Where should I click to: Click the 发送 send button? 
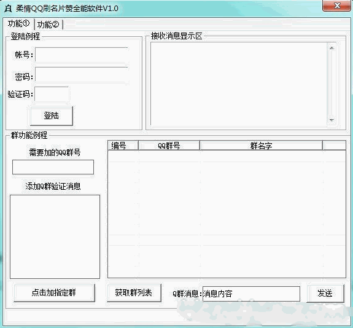325,294
